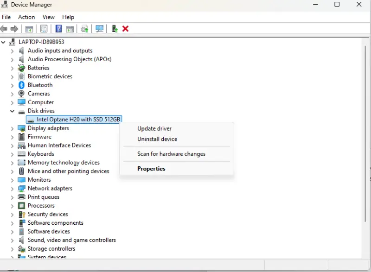This screenshot has width=371, height=272.
Task: Expand the Network adapters category
Action: pos(12,188)
